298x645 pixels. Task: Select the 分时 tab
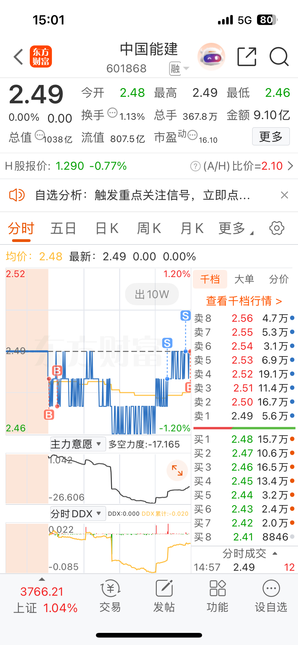[21, 229]
